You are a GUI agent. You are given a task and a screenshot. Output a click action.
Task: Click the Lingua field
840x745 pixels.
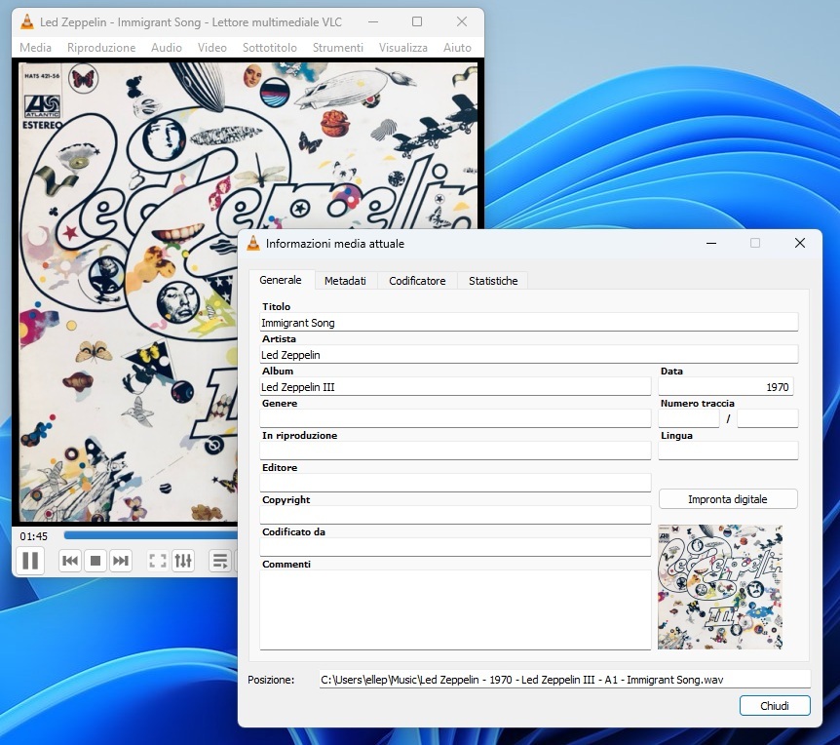tap(728, 451)
